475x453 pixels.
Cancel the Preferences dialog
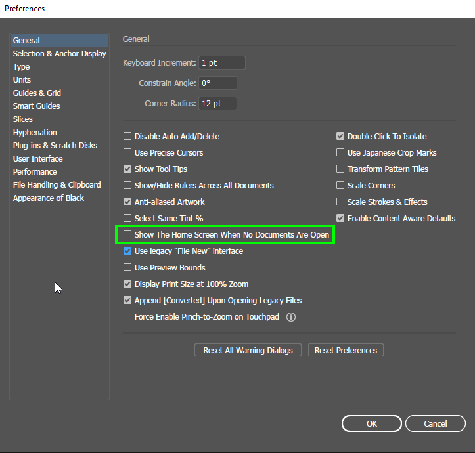coord(436,424)
